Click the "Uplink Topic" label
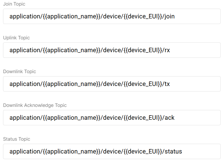Screen dimensions: 224x163 click(16, 38)
